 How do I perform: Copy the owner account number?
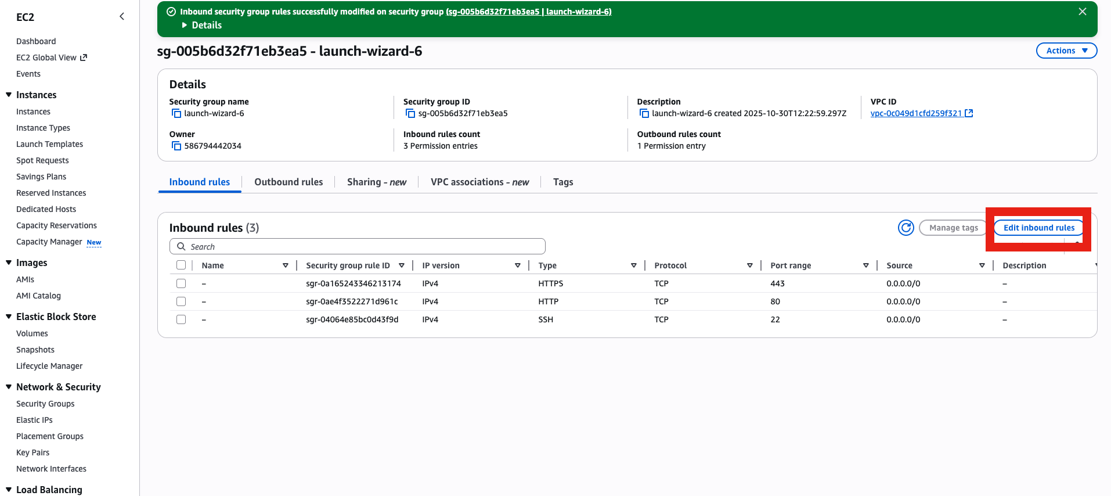point(176,146)
